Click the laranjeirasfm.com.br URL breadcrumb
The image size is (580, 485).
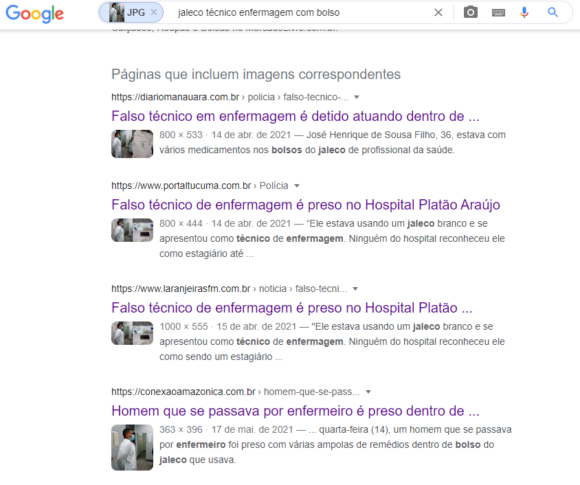pyautogui.click(x=229, y=289)
